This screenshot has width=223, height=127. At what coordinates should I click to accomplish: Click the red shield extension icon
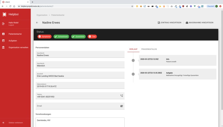(183, 6)
